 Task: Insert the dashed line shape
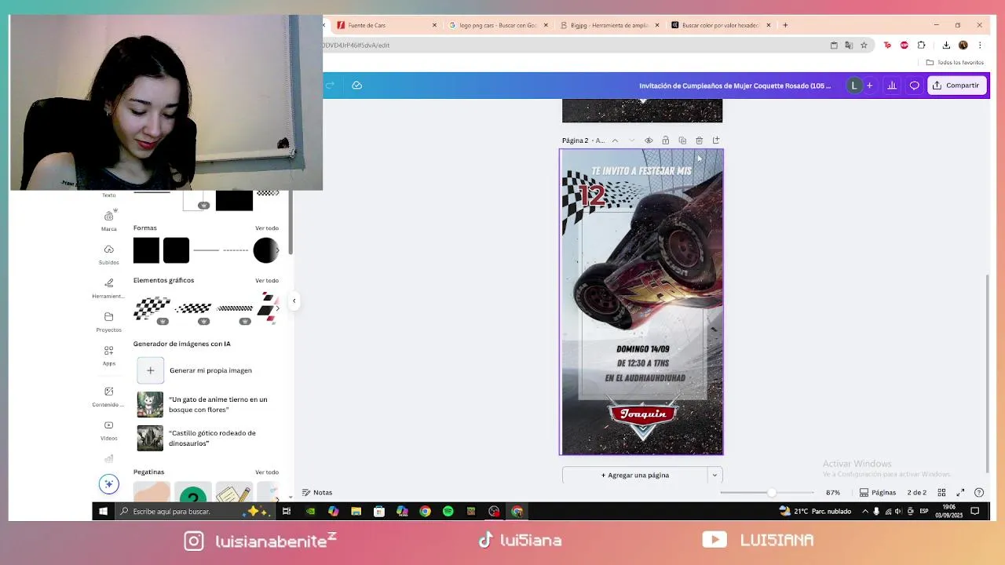pyautogui.click(x=236, y=250)
